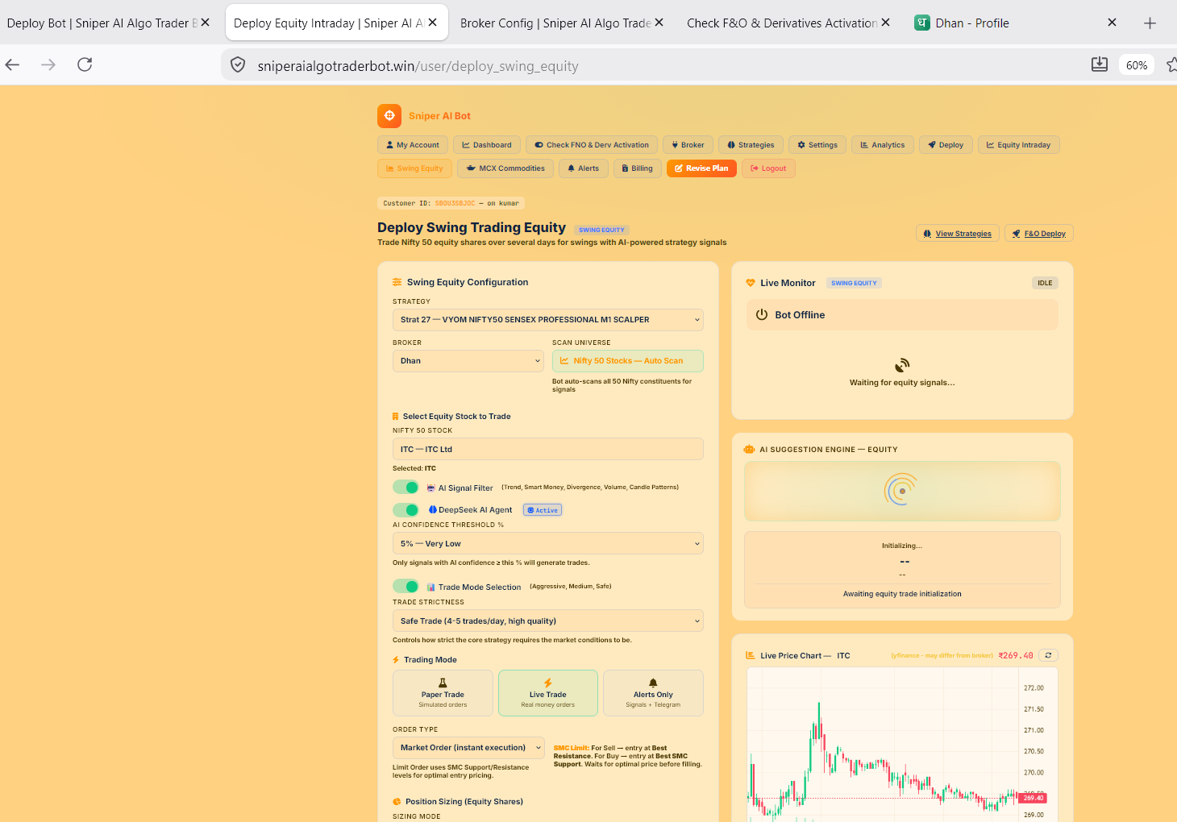Click the IDLE status badge
This screenshot has height=822, width=1177.
pyautogui.click(x=1045, y=283)
